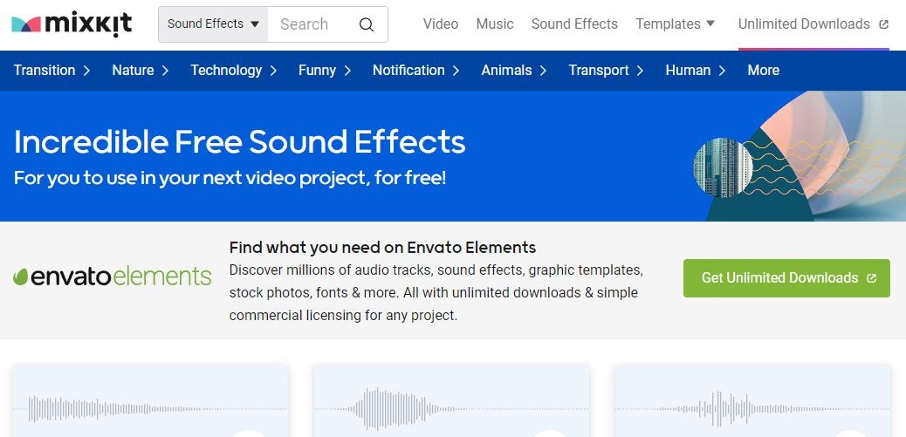Show More sound categories
Image resolution: width=906 pixels, height=437 pixels.
click(x=763, y=71)
